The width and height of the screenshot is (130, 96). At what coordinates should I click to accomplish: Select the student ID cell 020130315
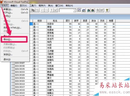(x=24, y=93)
